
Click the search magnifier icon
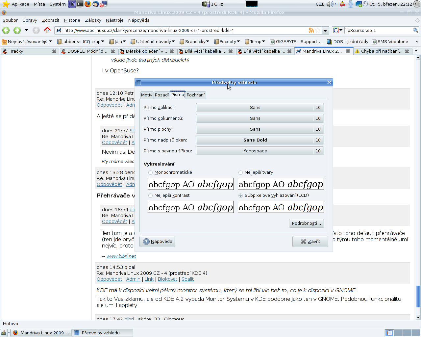click(416, 30)
